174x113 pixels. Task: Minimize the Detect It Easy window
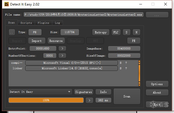(141, 4)
